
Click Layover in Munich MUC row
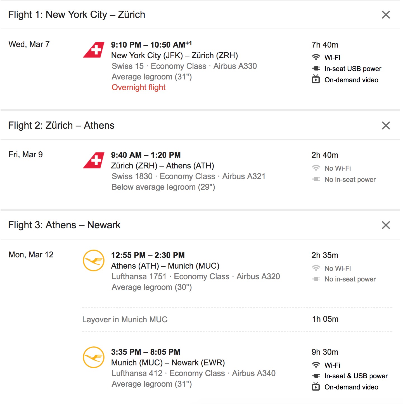[125, 320]
